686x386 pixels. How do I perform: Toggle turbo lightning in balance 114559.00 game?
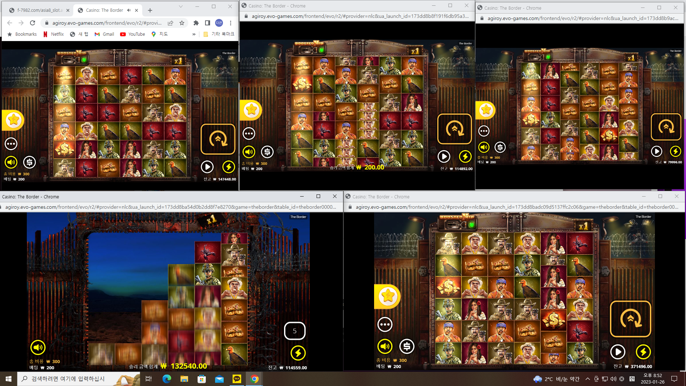298,353
